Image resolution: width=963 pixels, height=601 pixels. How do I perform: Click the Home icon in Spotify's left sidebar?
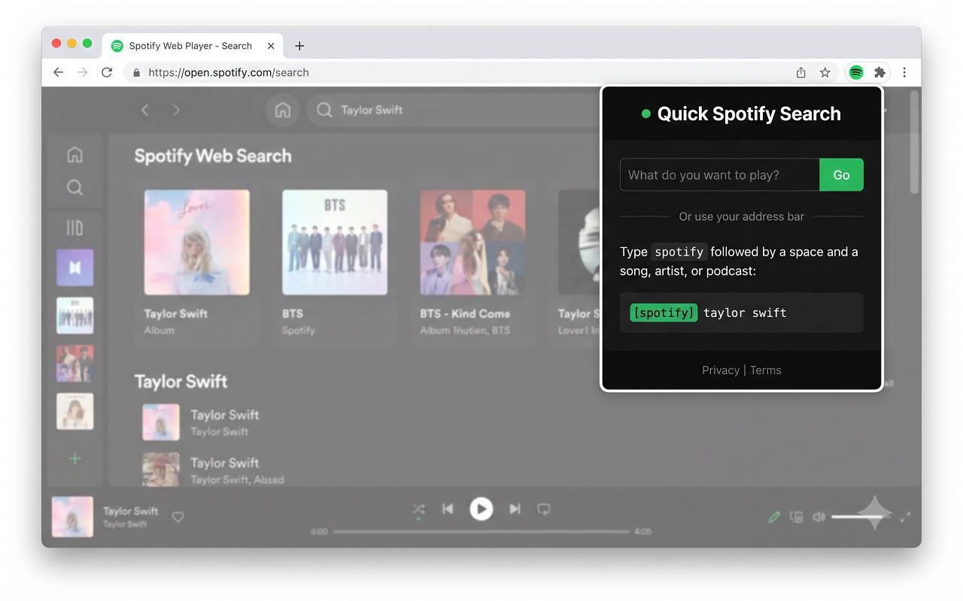[74, 155]
